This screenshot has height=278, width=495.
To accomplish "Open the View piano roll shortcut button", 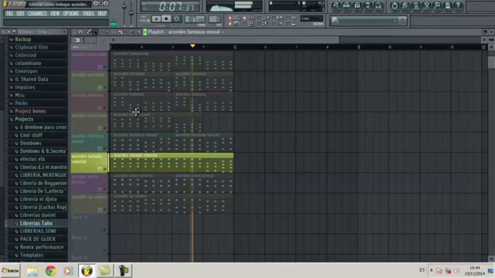I will click(x=357, y=6).
